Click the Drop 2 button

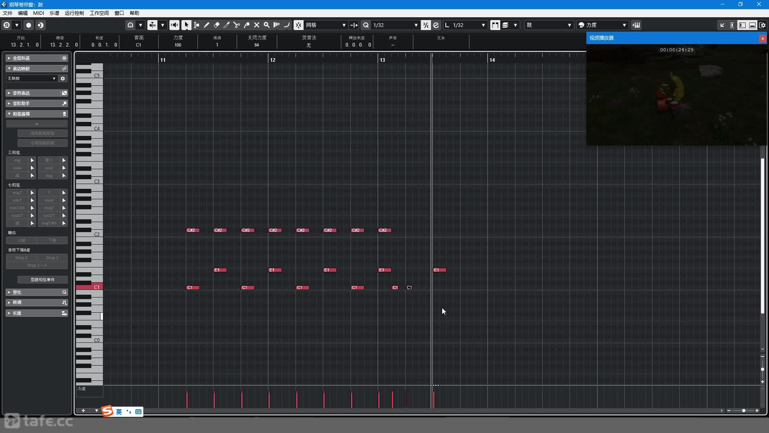pyautogui.click(x=21, y=258)
